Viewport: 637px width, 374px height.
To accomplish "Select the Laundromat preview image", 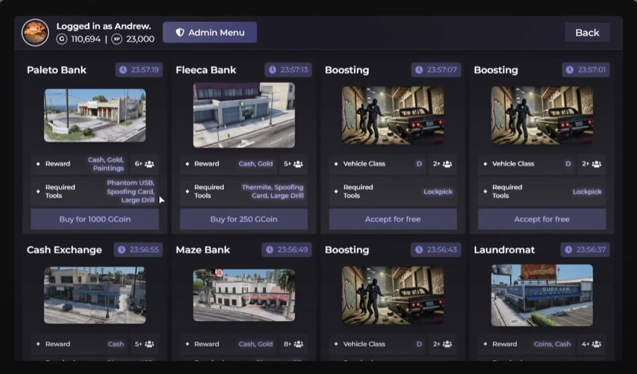I will [x=542, y=296].
